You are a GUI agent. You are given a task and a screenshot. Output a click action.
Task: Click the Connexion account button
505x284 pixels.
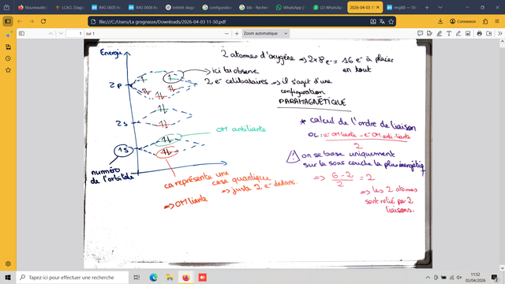point(463,21)
